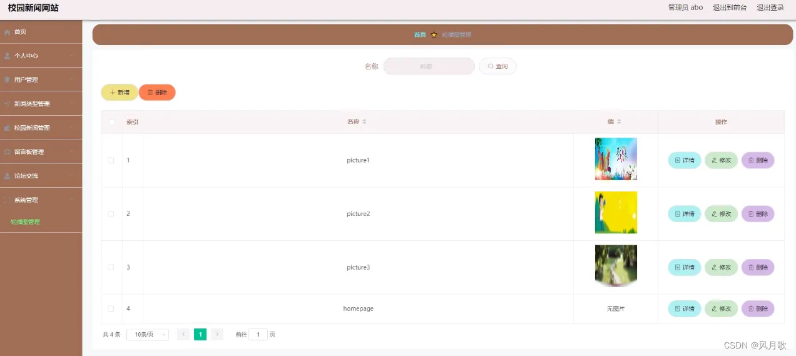This screenshot has height=356, width=796.
Task: Click 详情 icon for picture2 row
Action: point(678,214)
